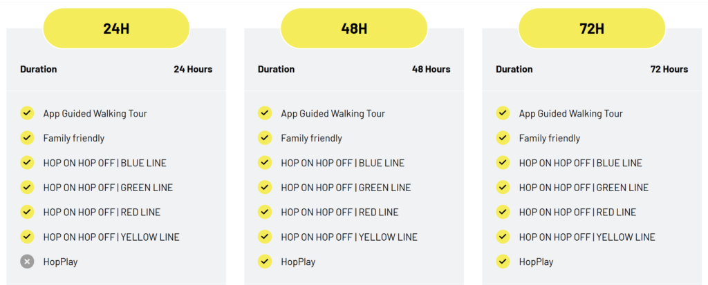Click Yellow Line checkmark icon in 72H card

point(503,237)
